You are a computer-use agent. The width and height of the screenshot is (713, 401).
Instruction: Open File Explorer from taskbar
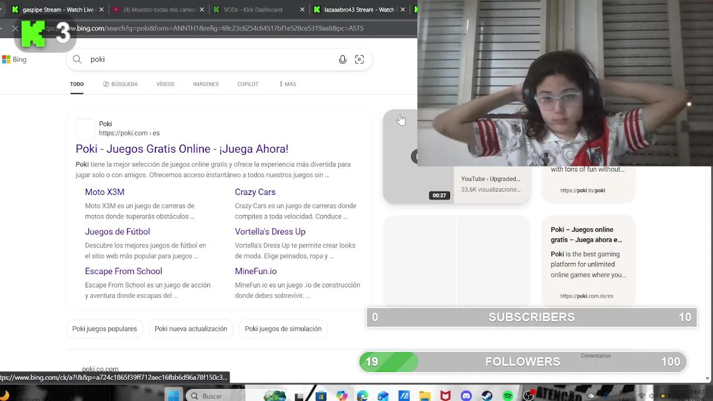click(425, 396)
